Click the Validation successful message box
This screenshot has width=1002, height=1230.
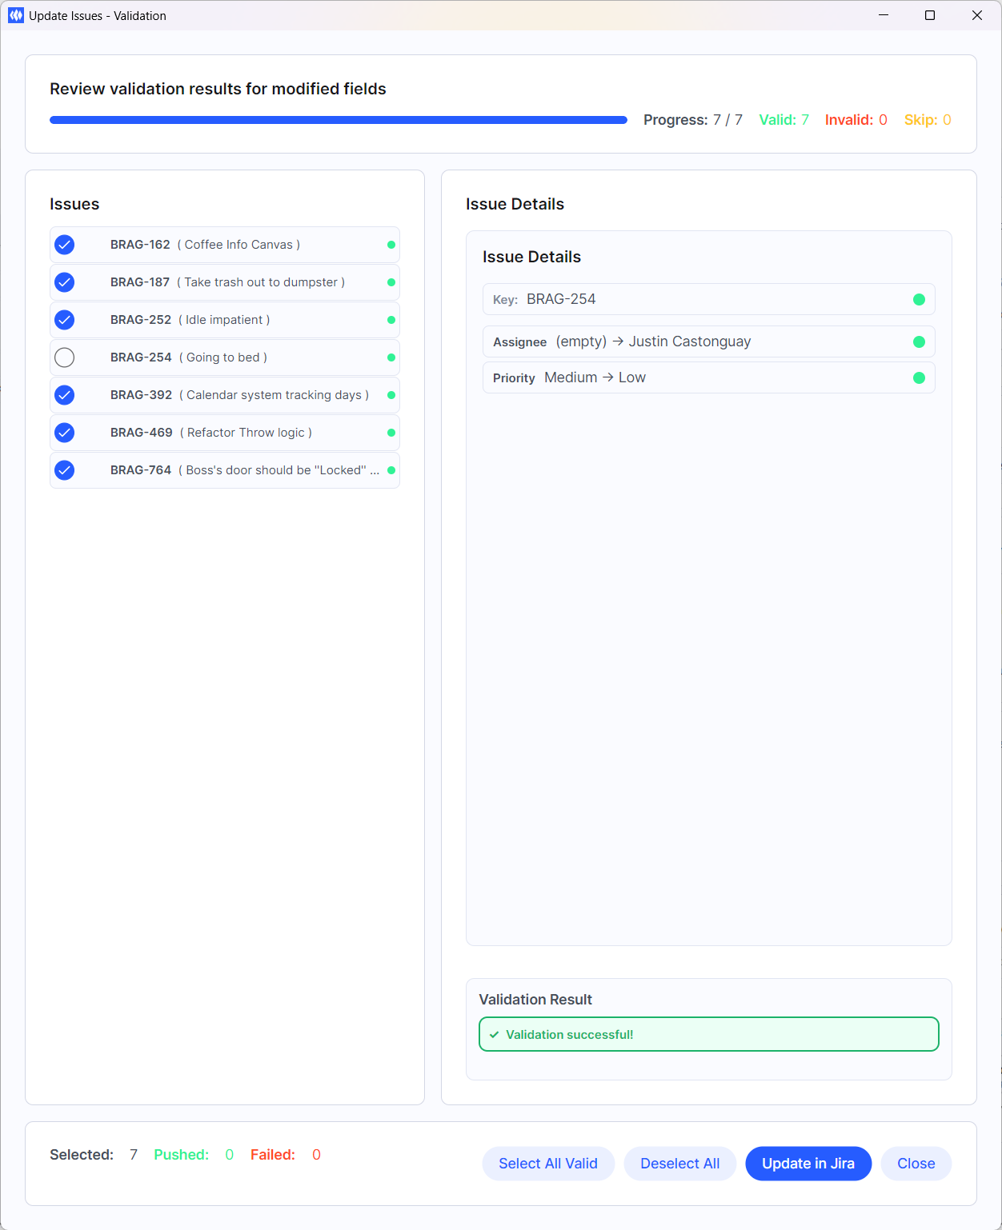[707, 1034]
